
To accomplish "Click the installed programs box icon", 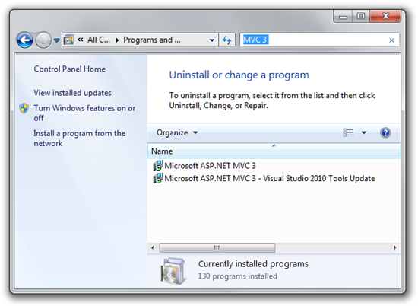I will click(x=173, y=271).
